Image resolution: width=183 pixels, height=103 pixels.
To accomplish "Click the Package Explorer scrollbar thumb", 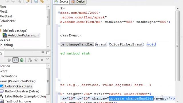I will (48, 17).
